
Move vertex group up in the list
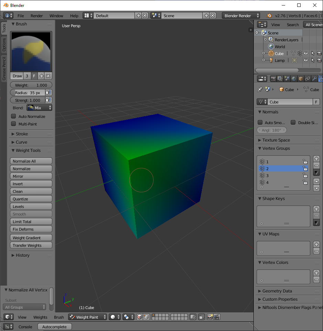coord(316,181)
